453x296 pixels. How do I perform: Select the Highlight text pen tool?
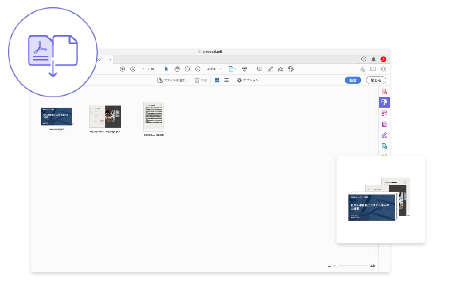(270, 69)
